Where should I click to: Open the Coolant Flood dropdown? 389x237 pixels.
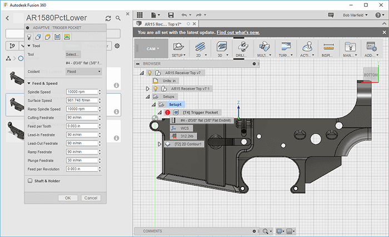tap(84, 72)
